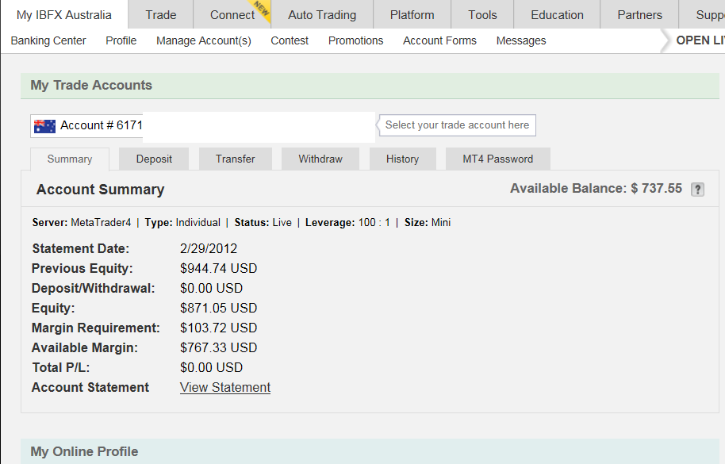The image size is (725, 464).
Task: Go to Manage Account(s) page
Action: click(x=204, y=40)
